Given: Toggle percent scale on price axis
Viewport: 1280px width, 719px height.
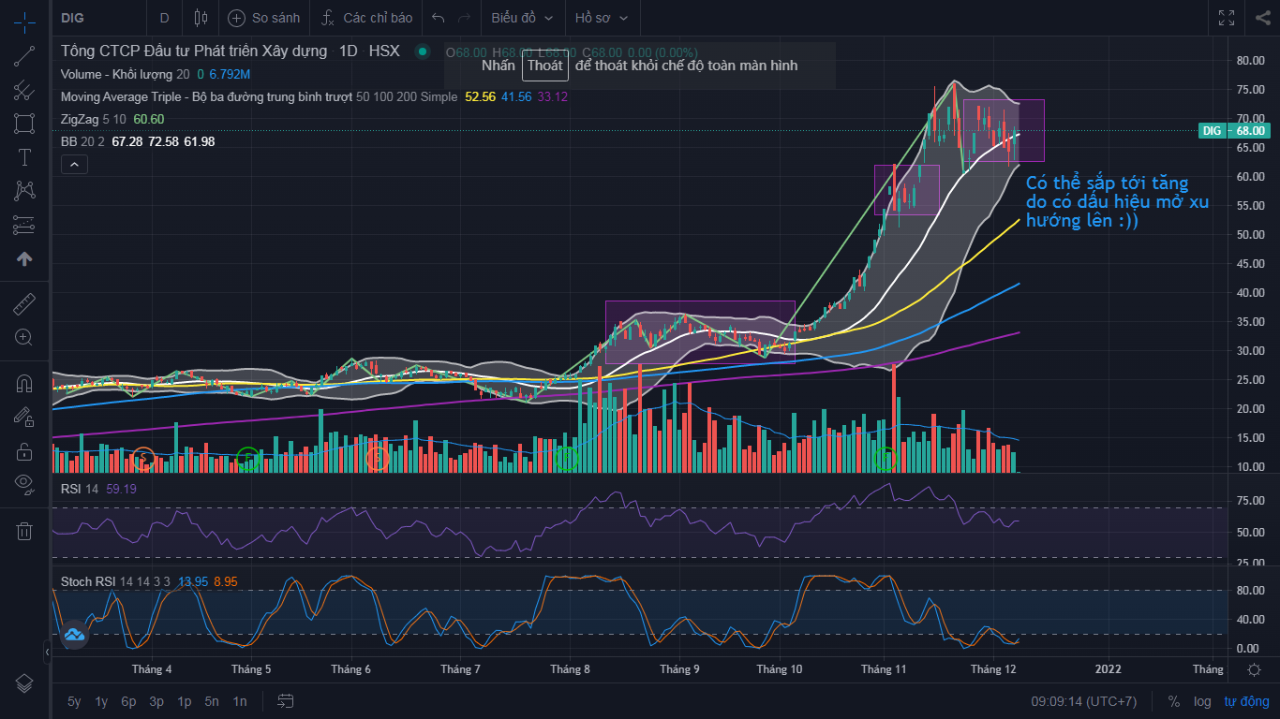Looking at the screenshot, I should point(1174,701).
